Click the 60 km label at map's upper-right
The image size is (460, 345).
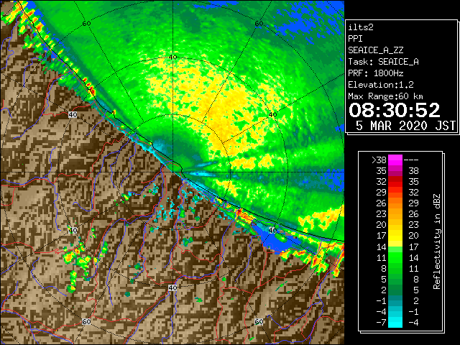(x=259, y=24)
